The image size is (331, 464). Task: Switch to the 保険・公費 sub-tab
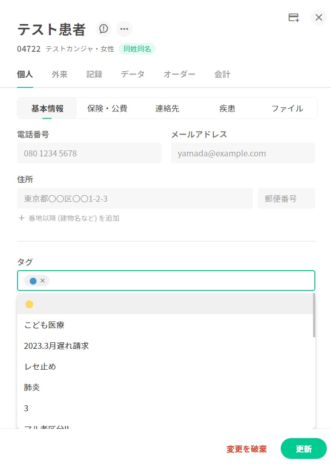107,109
